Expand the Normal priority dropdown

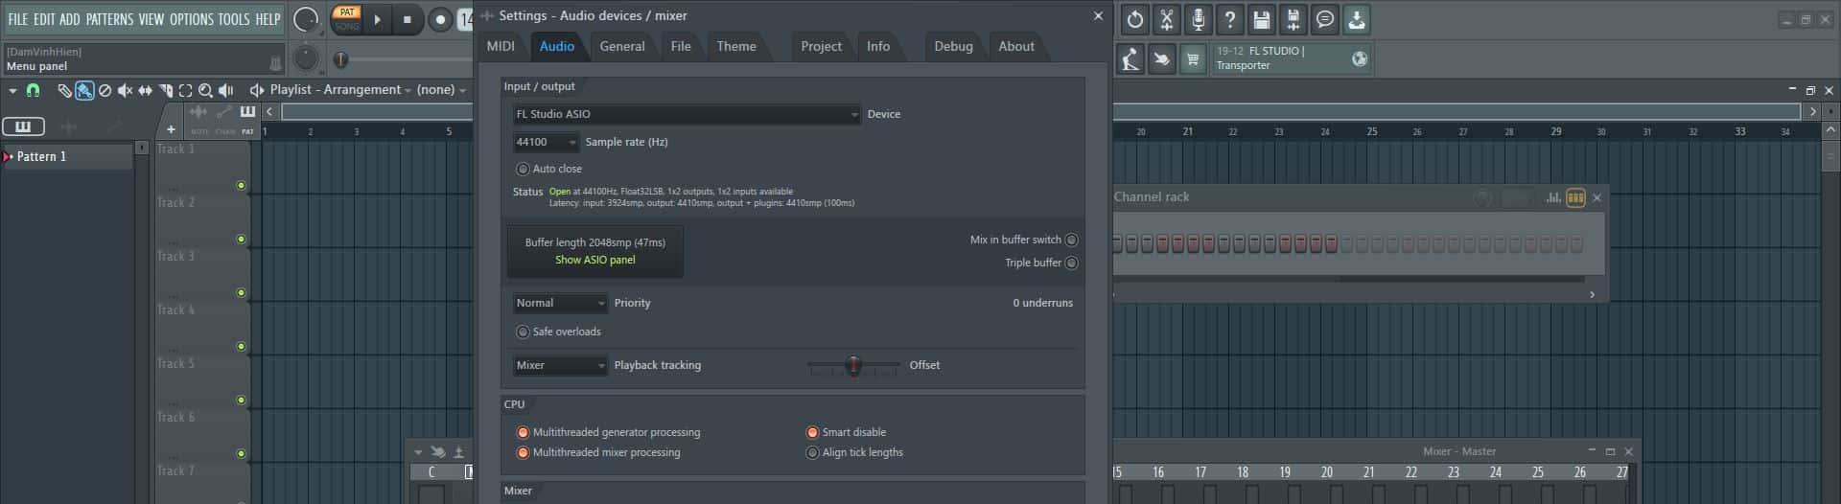(560, 303)
